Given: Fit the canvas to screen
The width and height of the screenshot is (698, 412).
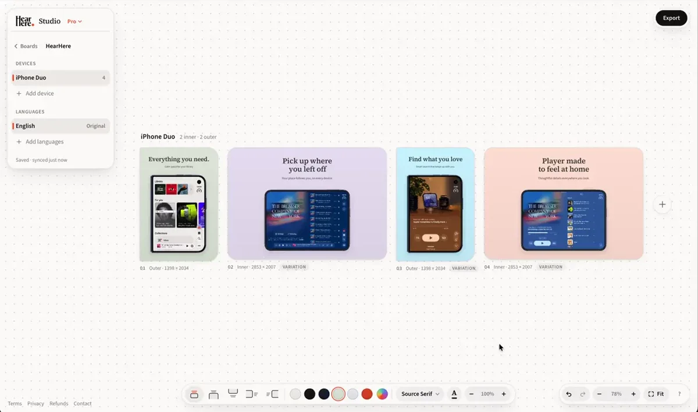Looking at the screenshot, I should 656,394.
